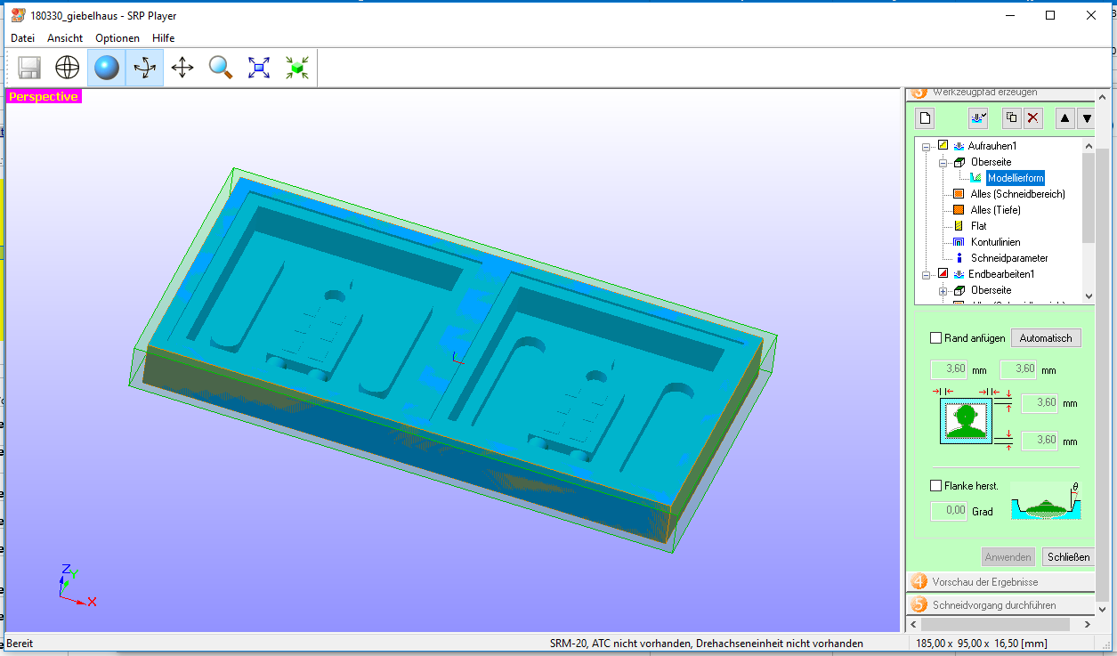This screenshot has width=1117, height=656.
Task: Create a new process with blank page icon
Action: (925, 117)
